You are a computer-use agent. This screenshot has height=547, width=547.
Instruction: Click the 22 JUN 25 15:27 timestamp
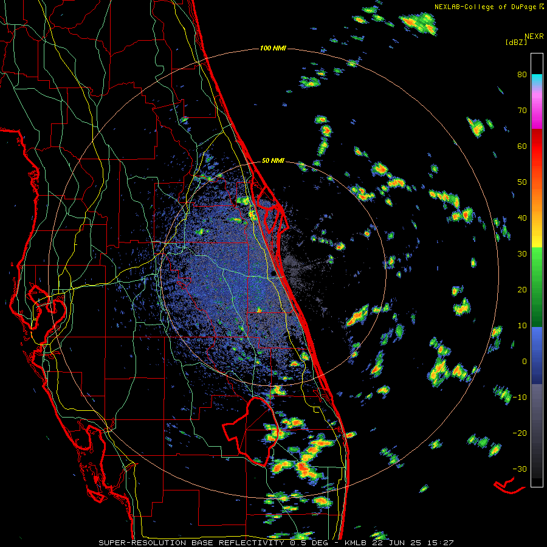point(414,543)
